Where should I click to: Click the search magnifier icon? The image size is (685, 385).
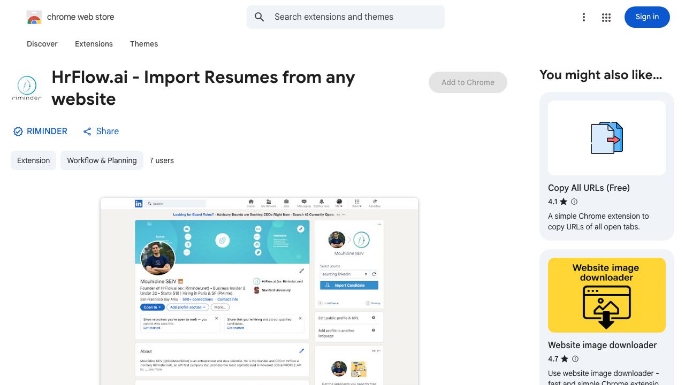(260, 17)
